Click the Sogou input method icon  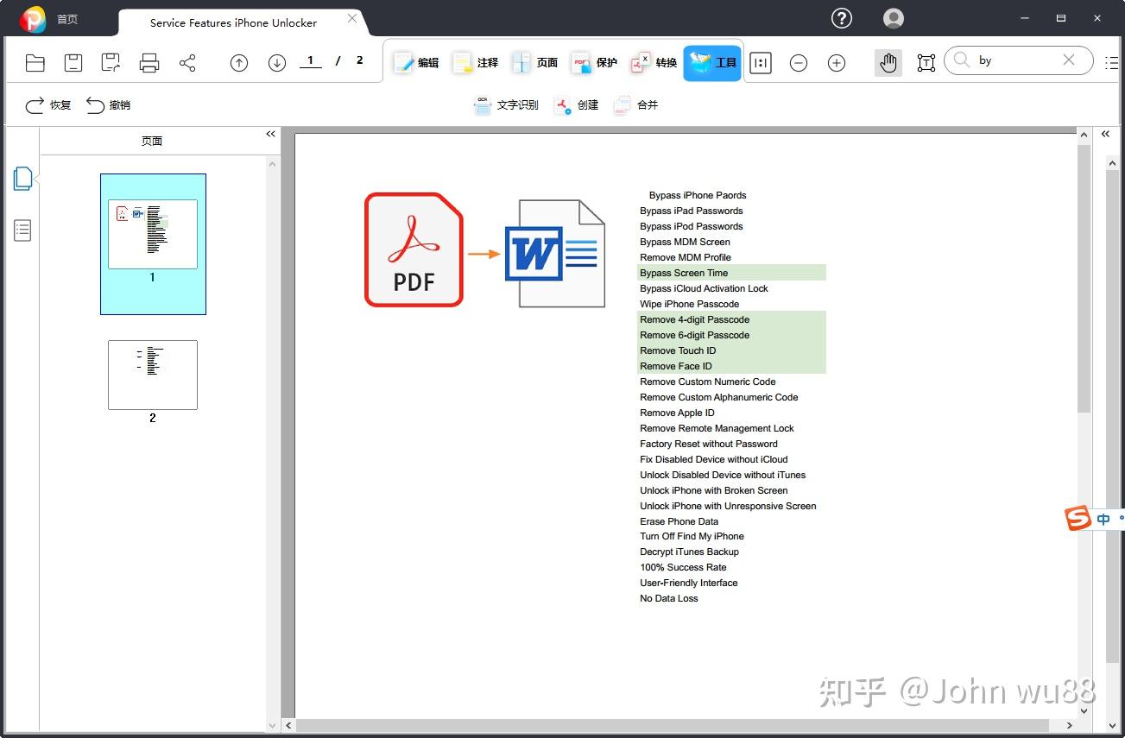(1078, 519)
